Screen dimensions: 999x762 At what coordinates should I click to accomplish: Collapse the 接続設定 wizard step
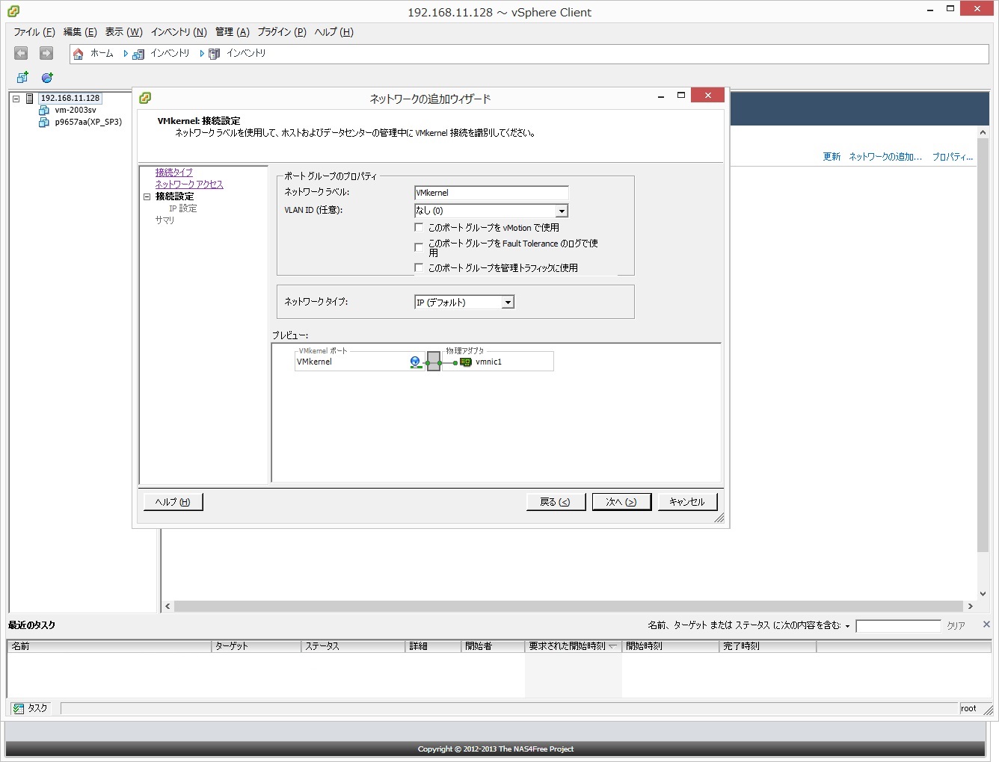[147, 196]
